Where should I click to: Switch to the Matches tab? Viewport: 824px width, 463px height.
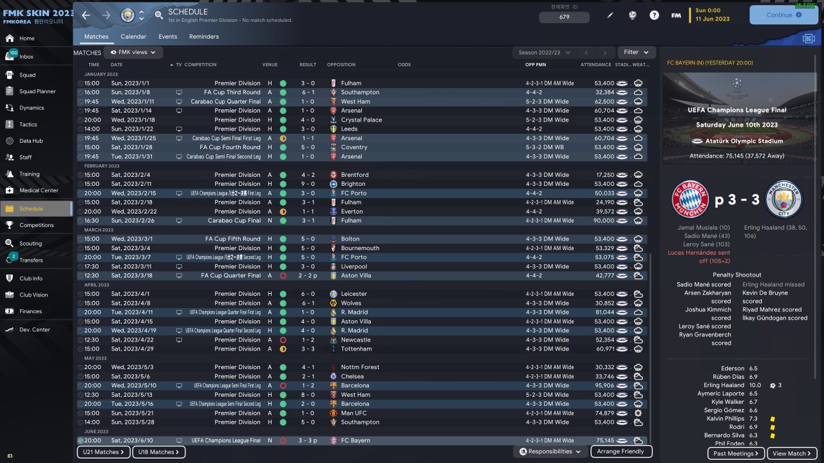point(97,37)
